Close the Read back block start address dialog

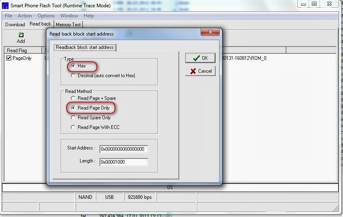click(x=210, y=32)
